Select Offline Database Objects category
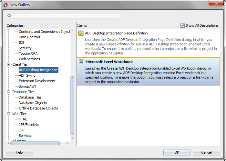The image size is (226, 161). point(38,108)
